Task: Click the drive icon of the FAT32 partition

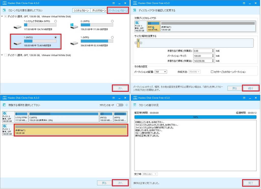Action: click(18, 43)
